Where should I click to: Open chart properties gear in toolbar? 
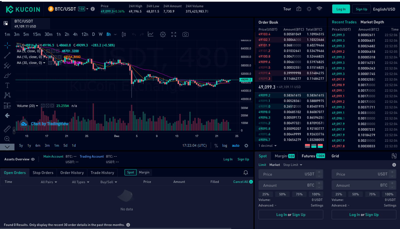163,34
